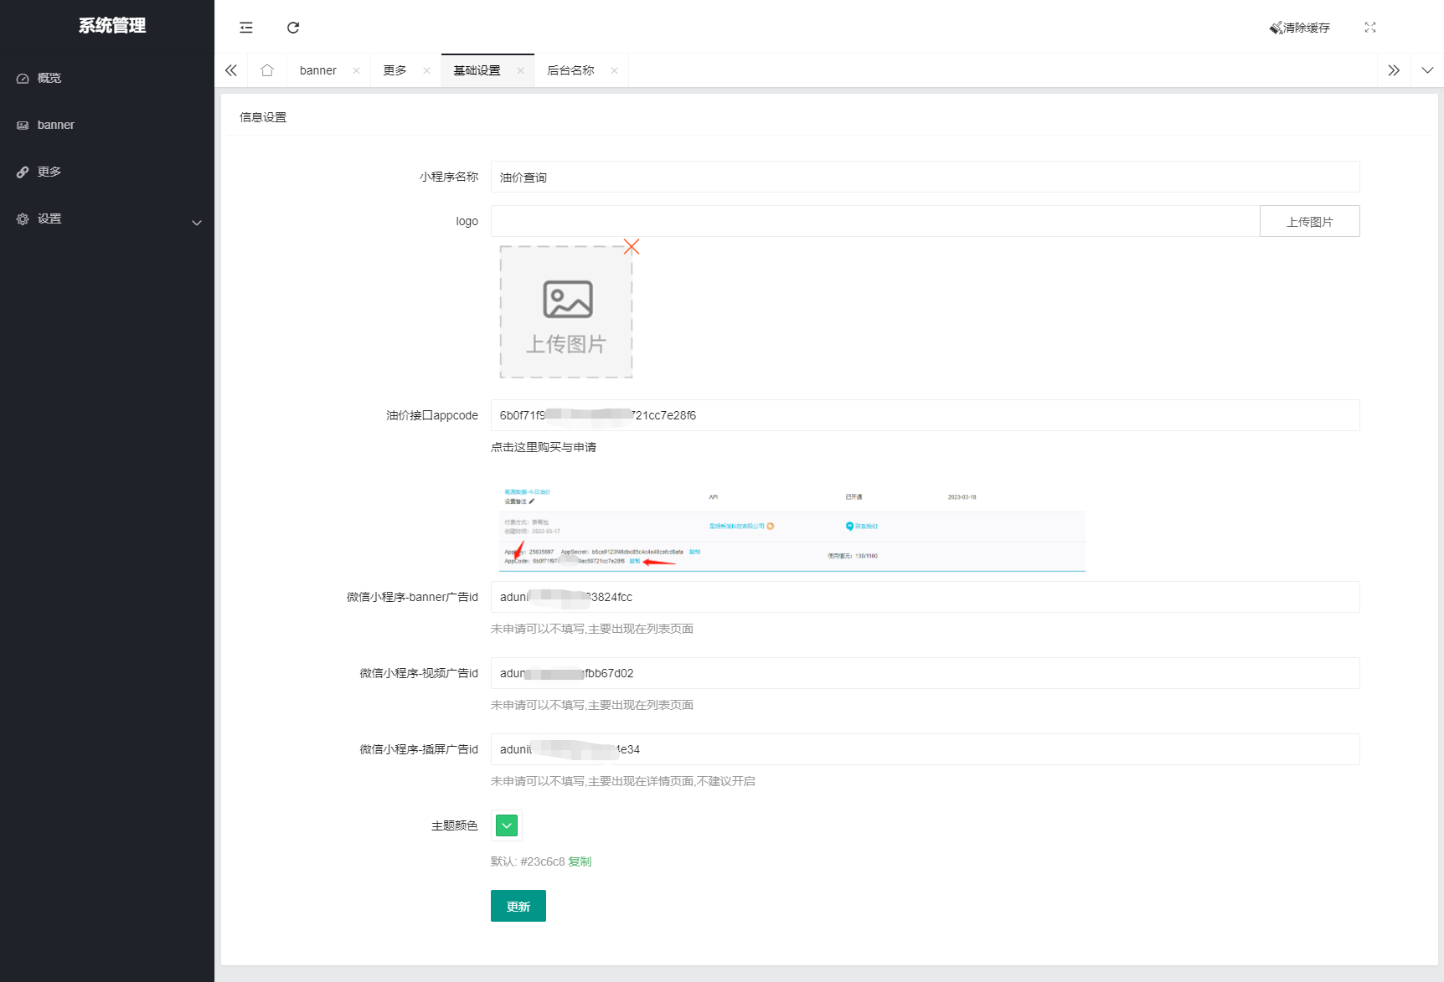Close the banner tab
Screen dimensions: 1444x982
[357, 70]
